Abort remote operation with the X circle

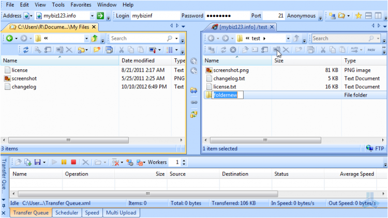click(x=233, y=50)
